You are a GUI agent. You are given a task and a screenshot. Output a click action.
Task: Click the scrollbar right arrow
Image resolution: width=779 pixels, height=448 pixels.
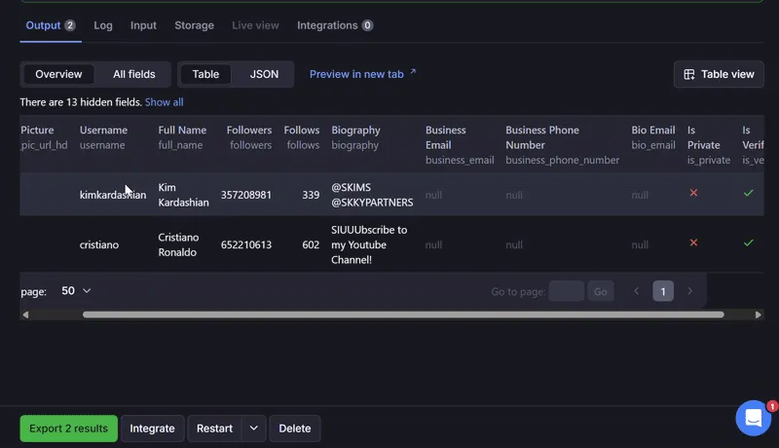coord(759,315)
